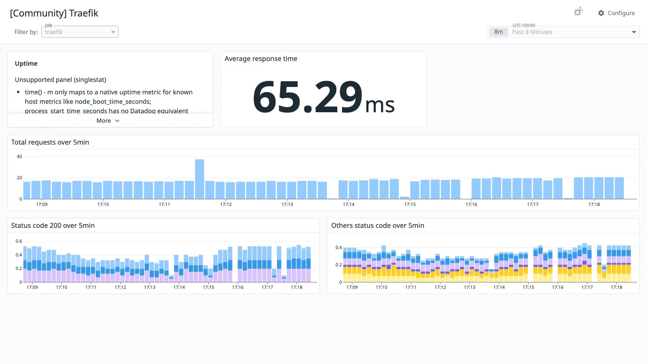Click the 17:09 label on Status code 200 axis
This screenshot has height=364, width=647.
click(x=32, y=287)
